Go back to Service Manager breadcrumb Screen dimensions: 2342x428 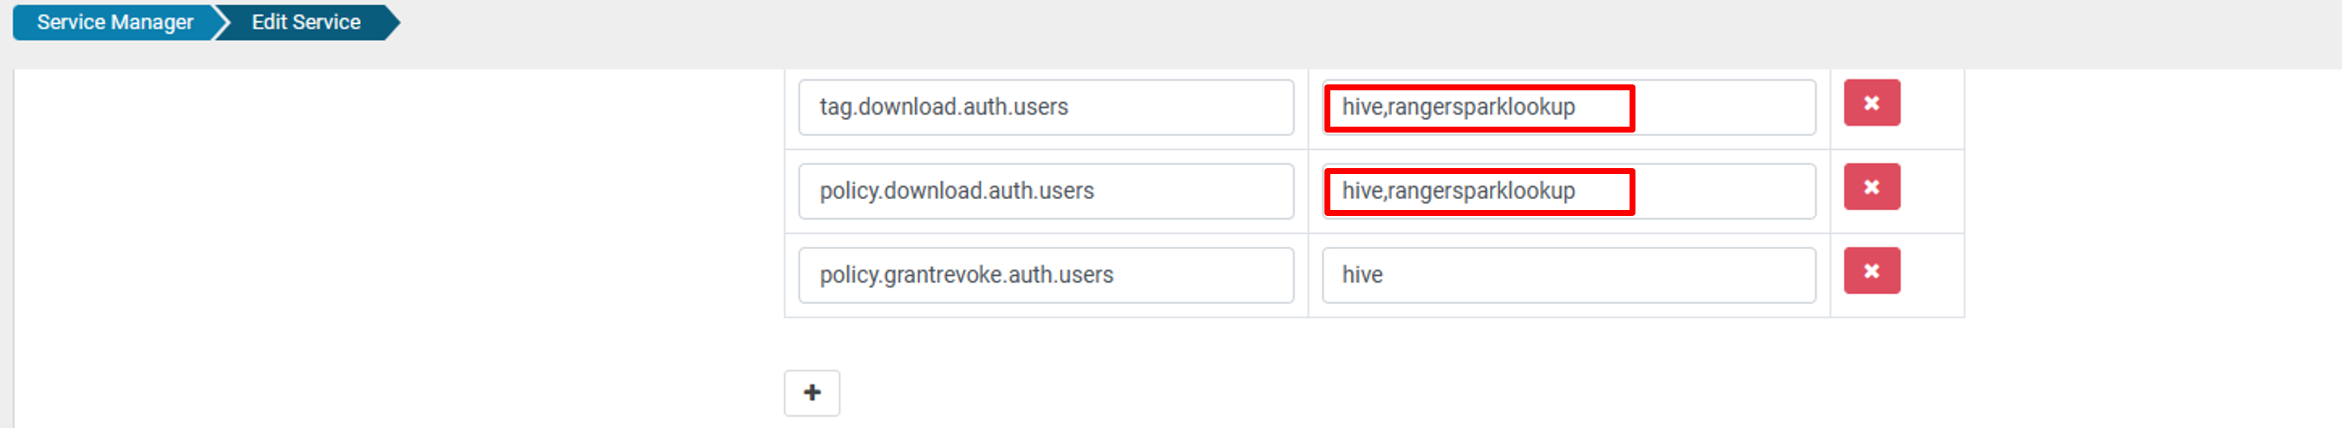coord(115,22)
